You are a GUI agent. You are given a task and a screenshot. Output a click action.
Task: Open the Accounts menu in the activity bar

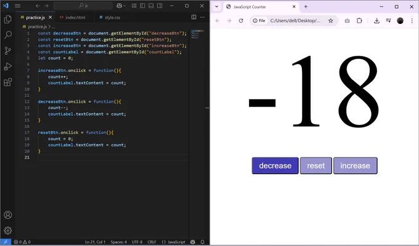tap(8, 215)
